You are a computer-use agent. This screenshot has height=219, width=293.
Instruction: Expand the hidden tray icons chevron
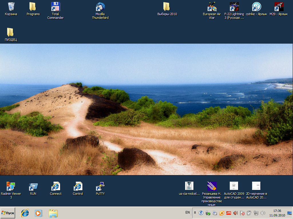195,212
